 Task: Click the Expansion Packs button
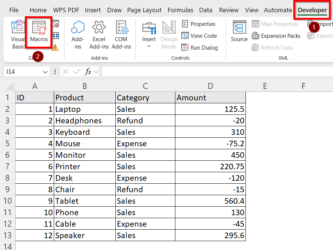tap(276, 36)
